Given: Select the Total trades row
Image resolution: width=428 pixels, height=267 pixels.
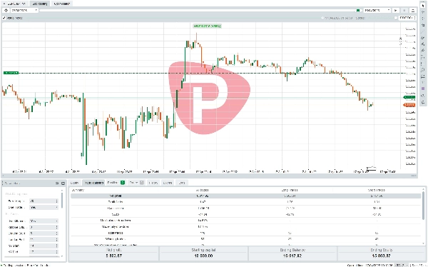Looking at the screenshot, I should (245, 233).
